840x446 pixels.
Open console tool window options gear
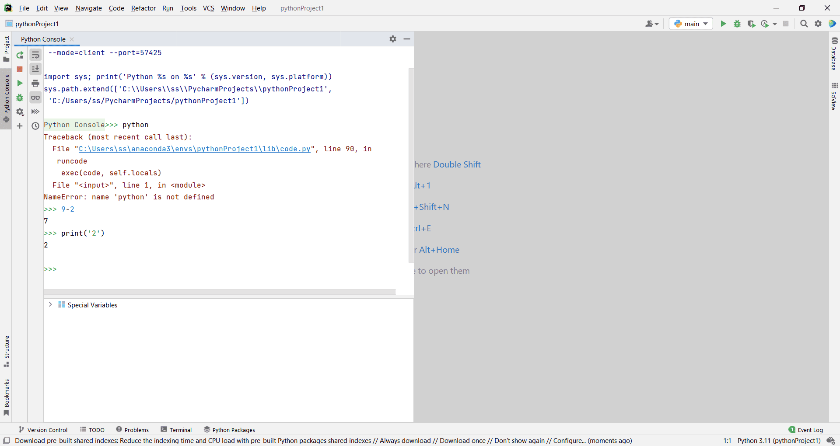(393, 39)
